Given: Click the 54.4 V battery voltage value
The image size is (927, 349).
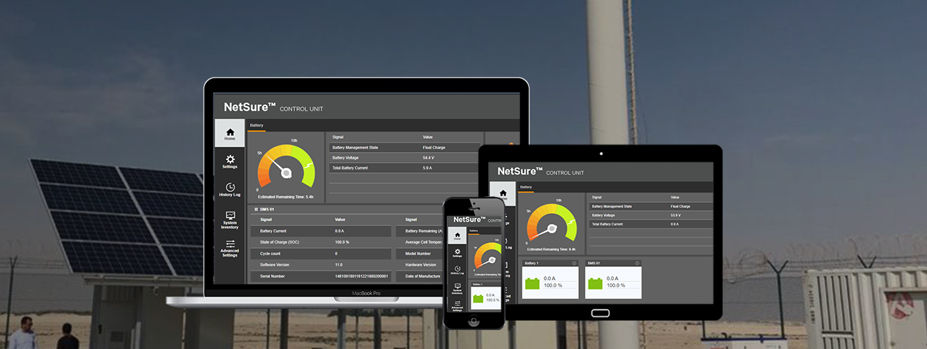Looking at the screenshot, I should pyautogui.click(x=429, y=158).
